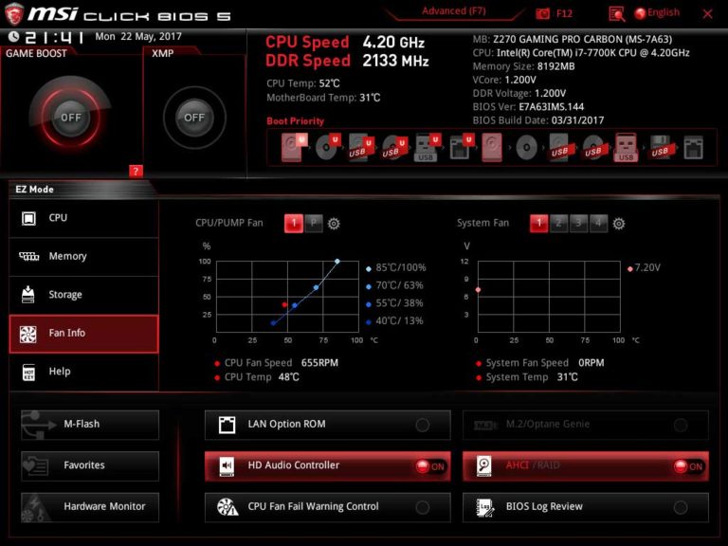The image size is (728, 546).
Task: Select System Fan 2 button
Action: pos(558,224)
